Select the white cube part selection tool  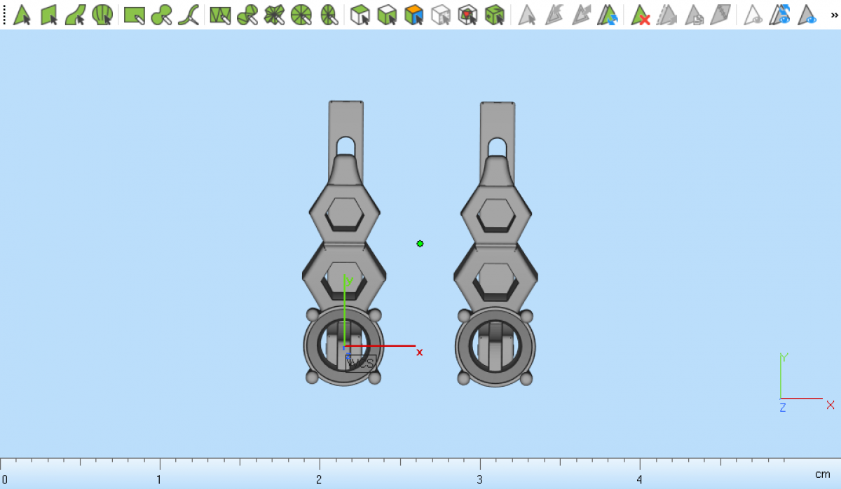(360, 15)
